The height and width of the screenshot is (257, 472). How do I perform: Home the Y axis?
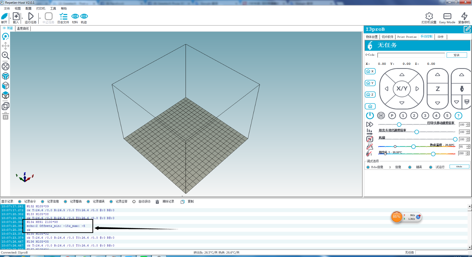[x=370, y=83]
